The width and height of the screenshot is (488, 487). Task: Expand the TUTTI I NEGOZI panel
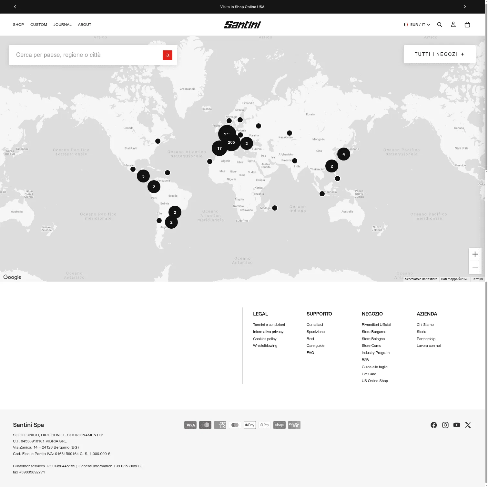[x=440, y=54]
